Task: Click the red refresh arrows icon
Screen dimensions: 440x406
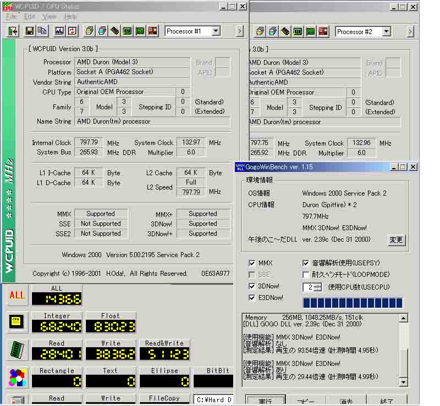Action: click(72, 31)
